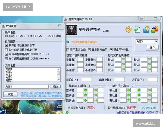The width and height of the screenshot is (163, 130).
Task: Click the hero portrait avatar image
Action: (x=71, y=30)
